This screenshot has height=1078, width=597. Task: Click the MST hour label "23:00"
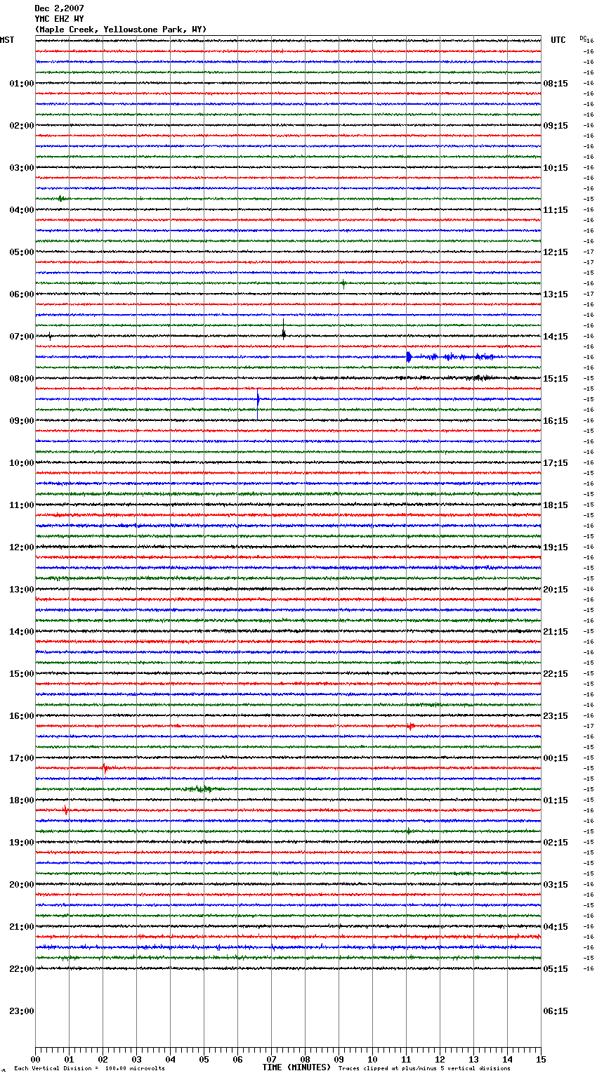[22, 1011]
